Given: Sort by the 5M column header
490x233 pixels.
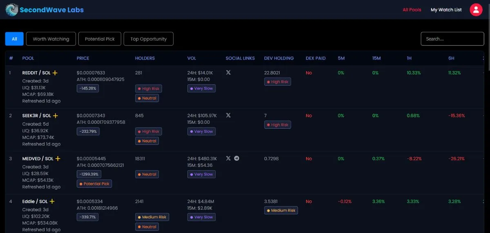Looking at the screenshot, I should pos(341,58).
